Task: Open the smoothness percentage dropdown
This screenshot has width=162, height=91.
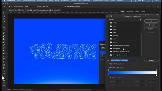Action: click(120, 67)
